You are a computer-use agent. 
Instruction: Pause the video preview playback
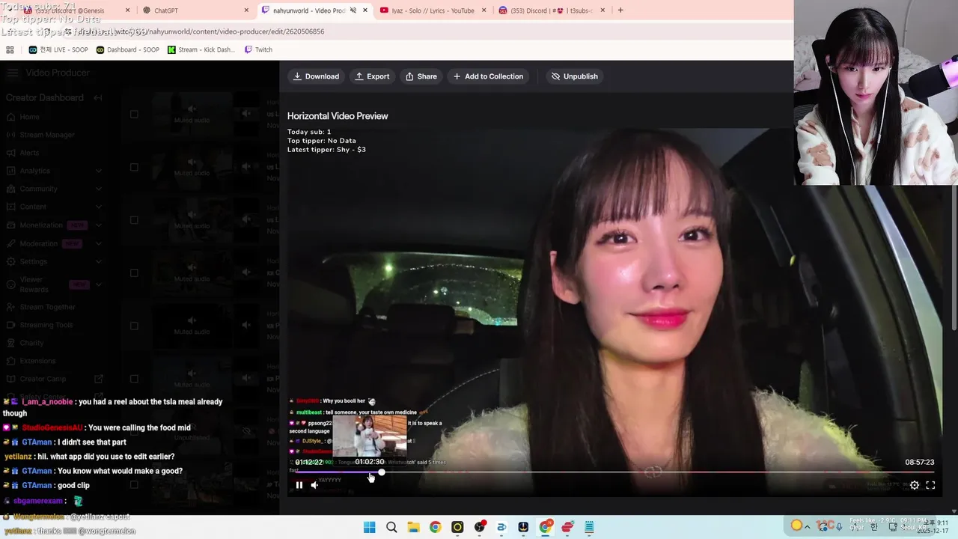click(x=299, y=485)
